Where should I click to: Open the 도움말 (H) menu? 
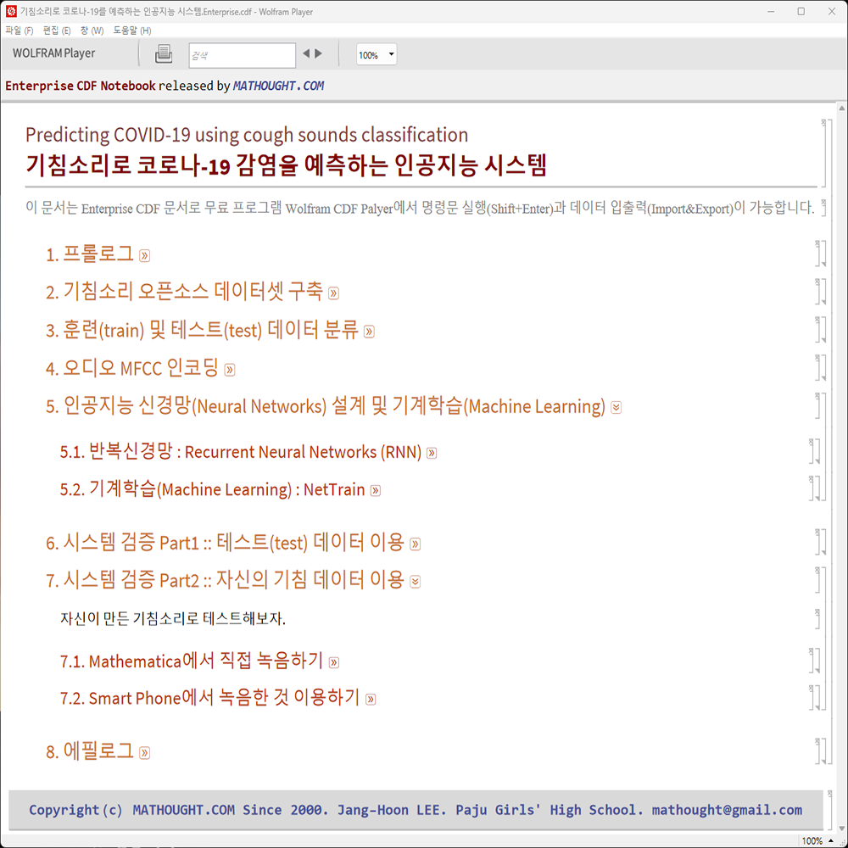pyautogui.click(x=132, y=31)
